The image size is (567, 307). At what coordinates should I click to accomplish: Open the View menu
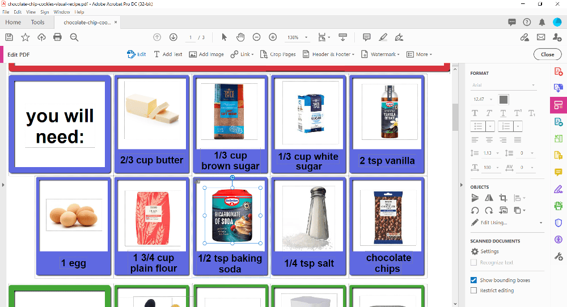31,12
